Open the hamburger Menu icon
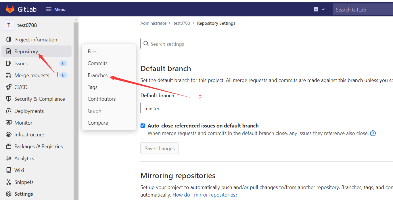 pyautogui.click(x=49, y=9)
